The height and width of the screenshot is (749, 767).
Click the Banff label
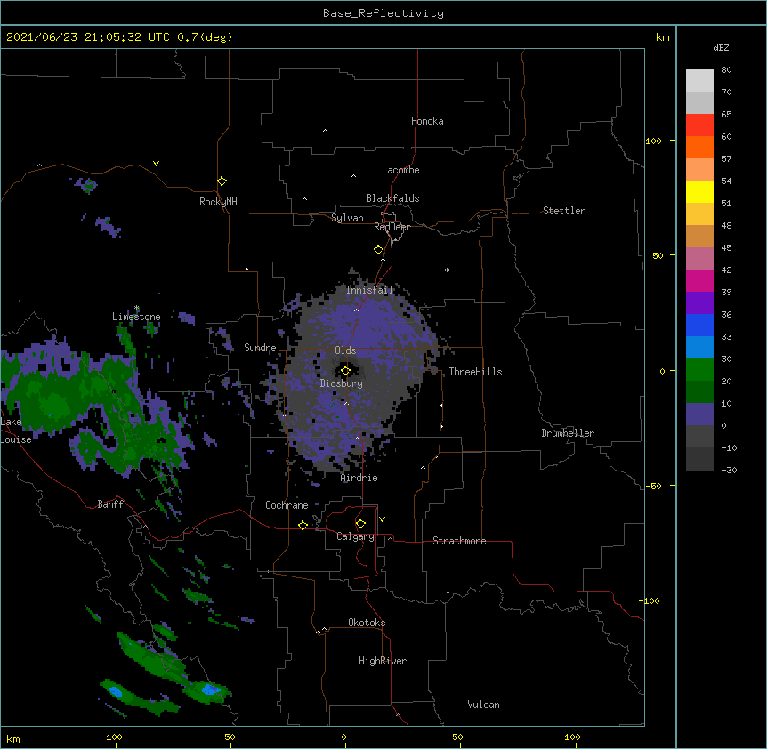pos(110,504)
